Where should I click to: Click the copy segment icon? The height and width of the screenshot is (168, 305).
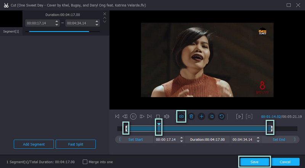(212, 116)
